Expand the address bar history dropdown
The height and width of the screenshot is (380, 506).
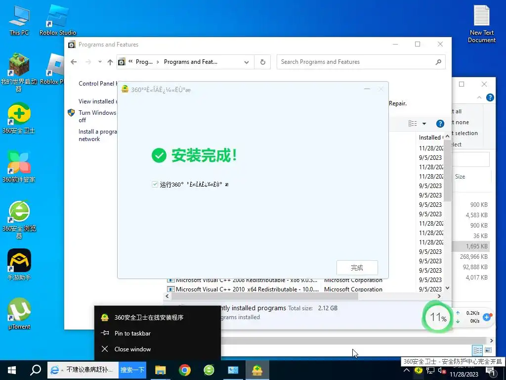pos(247,62)
